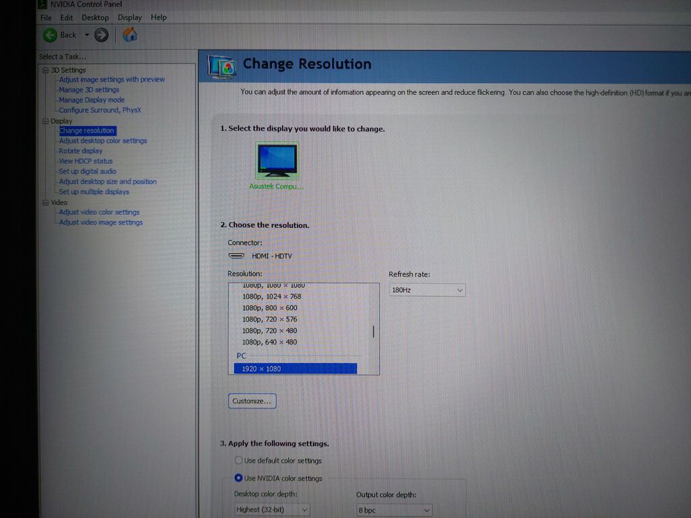Open the Help menu
The height and width of the screenshot is (518, 691).
pos(159,17)
